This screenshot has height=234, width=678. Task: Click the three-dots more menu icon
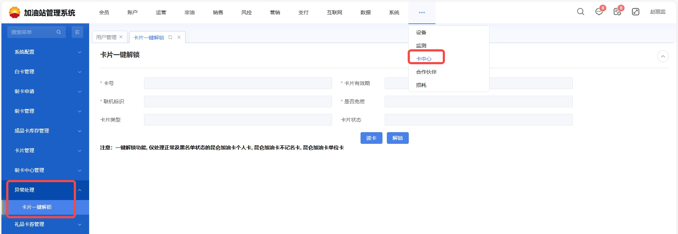(422, 12)
